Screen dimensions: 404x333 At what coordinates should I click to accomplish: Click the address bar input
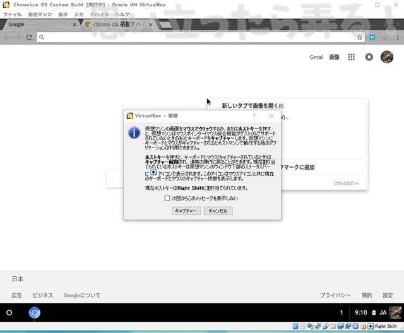pyautogui.click(x=201, y=37)
